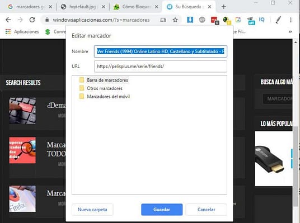Click the URL field in dialog
Image resolution: width=300 pixels, height=223 pixels.
(x=161, y=67)
